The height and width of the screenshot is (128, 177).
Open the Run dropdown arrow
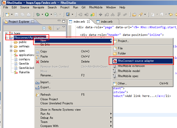point(51,15)
